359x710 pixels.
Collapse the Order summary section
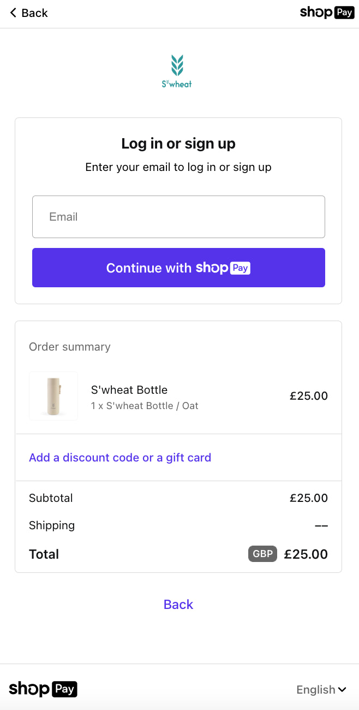coord(69,347)
